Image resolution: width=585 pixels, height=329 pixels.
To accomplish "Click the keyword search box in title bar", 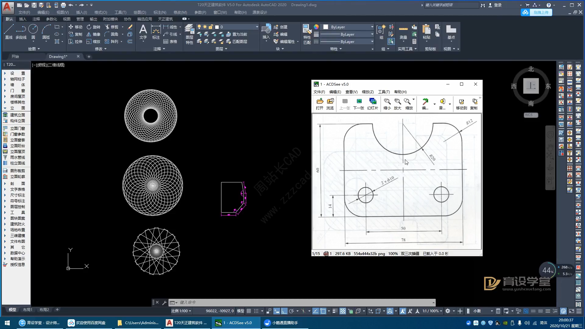I will [452, 5].
